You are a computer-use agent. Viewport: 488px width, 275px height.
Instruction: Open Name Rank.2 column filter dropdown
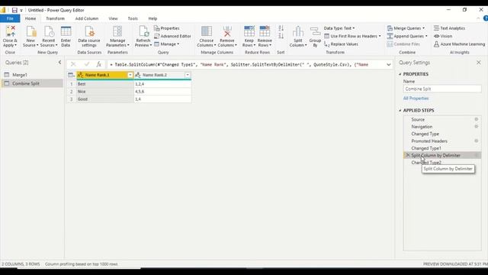click(188, 75)
